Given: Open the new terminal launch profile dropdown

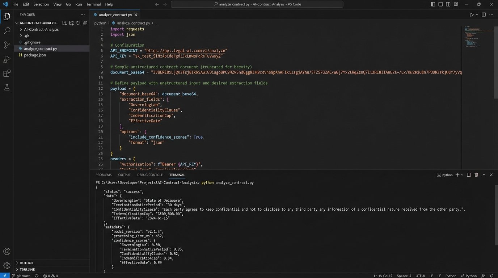Looking at the screenshot, I should [462, 175].
